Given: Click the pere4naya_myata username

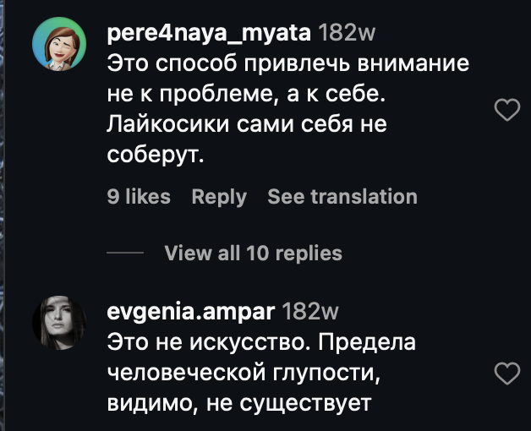Looking at the screenshot, I should pyautogui.click(x=208, y=34).
